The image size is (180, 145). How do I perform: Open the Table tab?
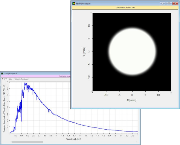pyautogui.click(x=11, y=79)
